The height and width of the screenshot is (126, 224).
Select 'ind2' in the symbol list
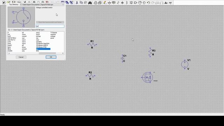tap(9, 36)
